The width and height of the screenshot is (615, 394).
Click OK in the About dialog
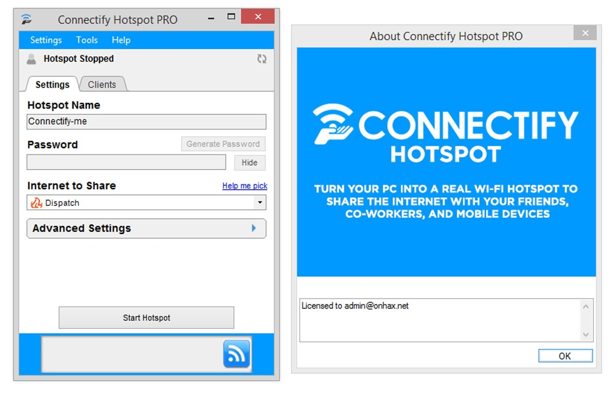565,356
